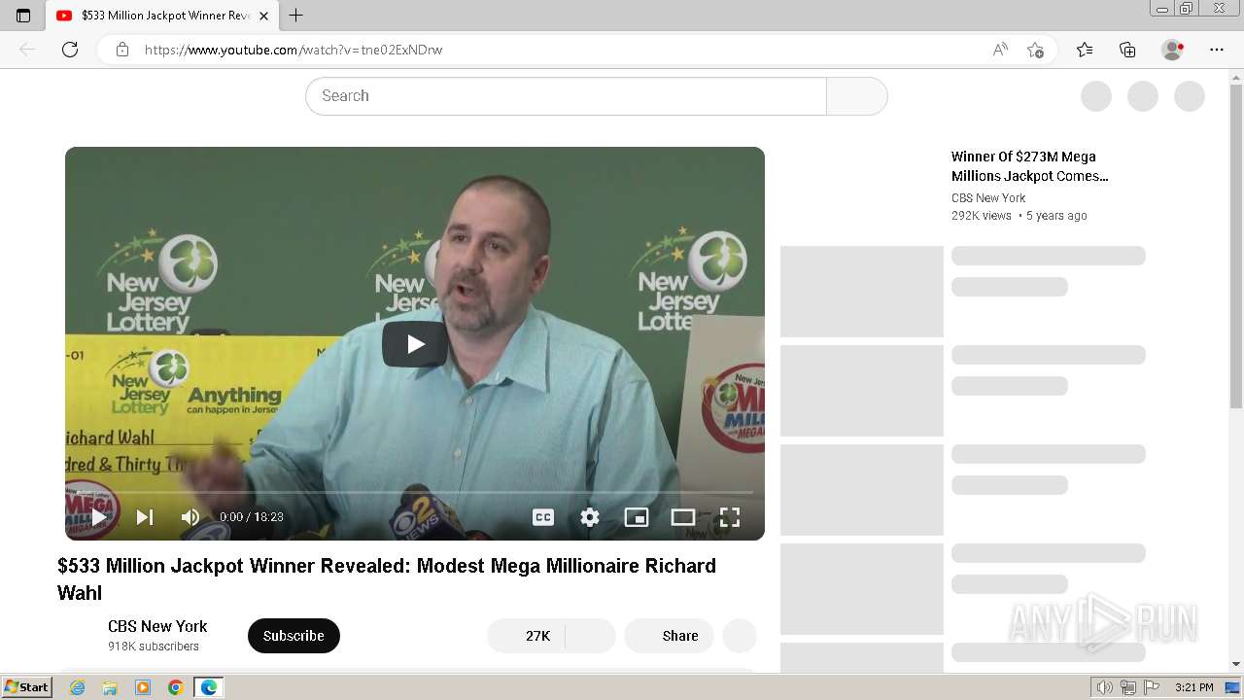This screenshot has height=700, width=1244.
Task: Open read aloud feature
Action: [1000, 50]
